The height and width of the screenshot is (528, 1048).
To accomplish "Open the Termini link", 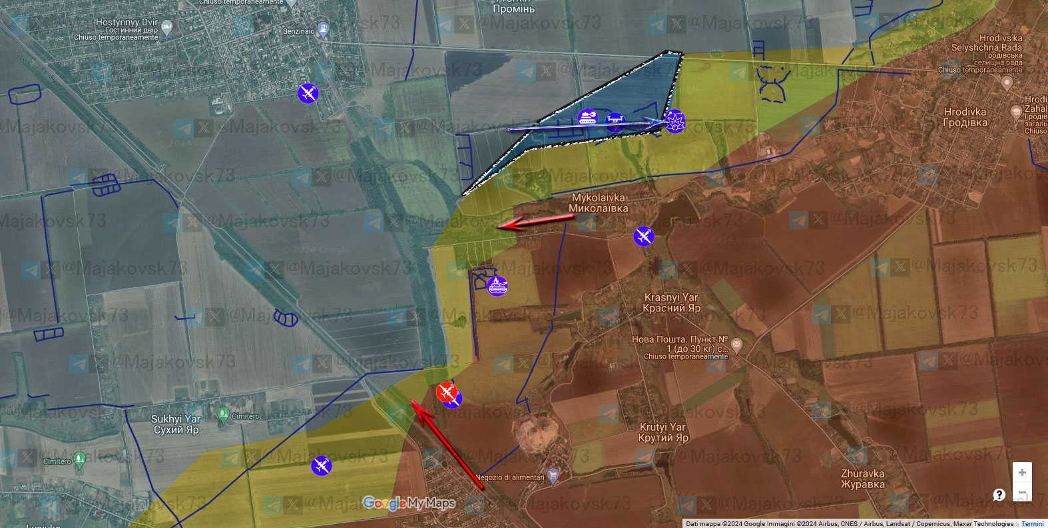I will [x=1033, y=524].
